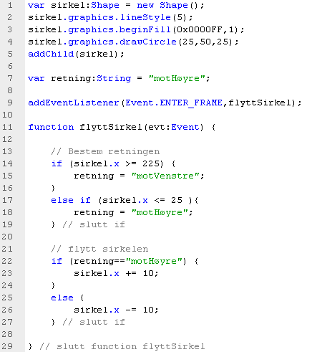Click the "motVenstre" string literal
This screenshot has height=352, width=322.
pyautogui.click(x=165, y=176)
